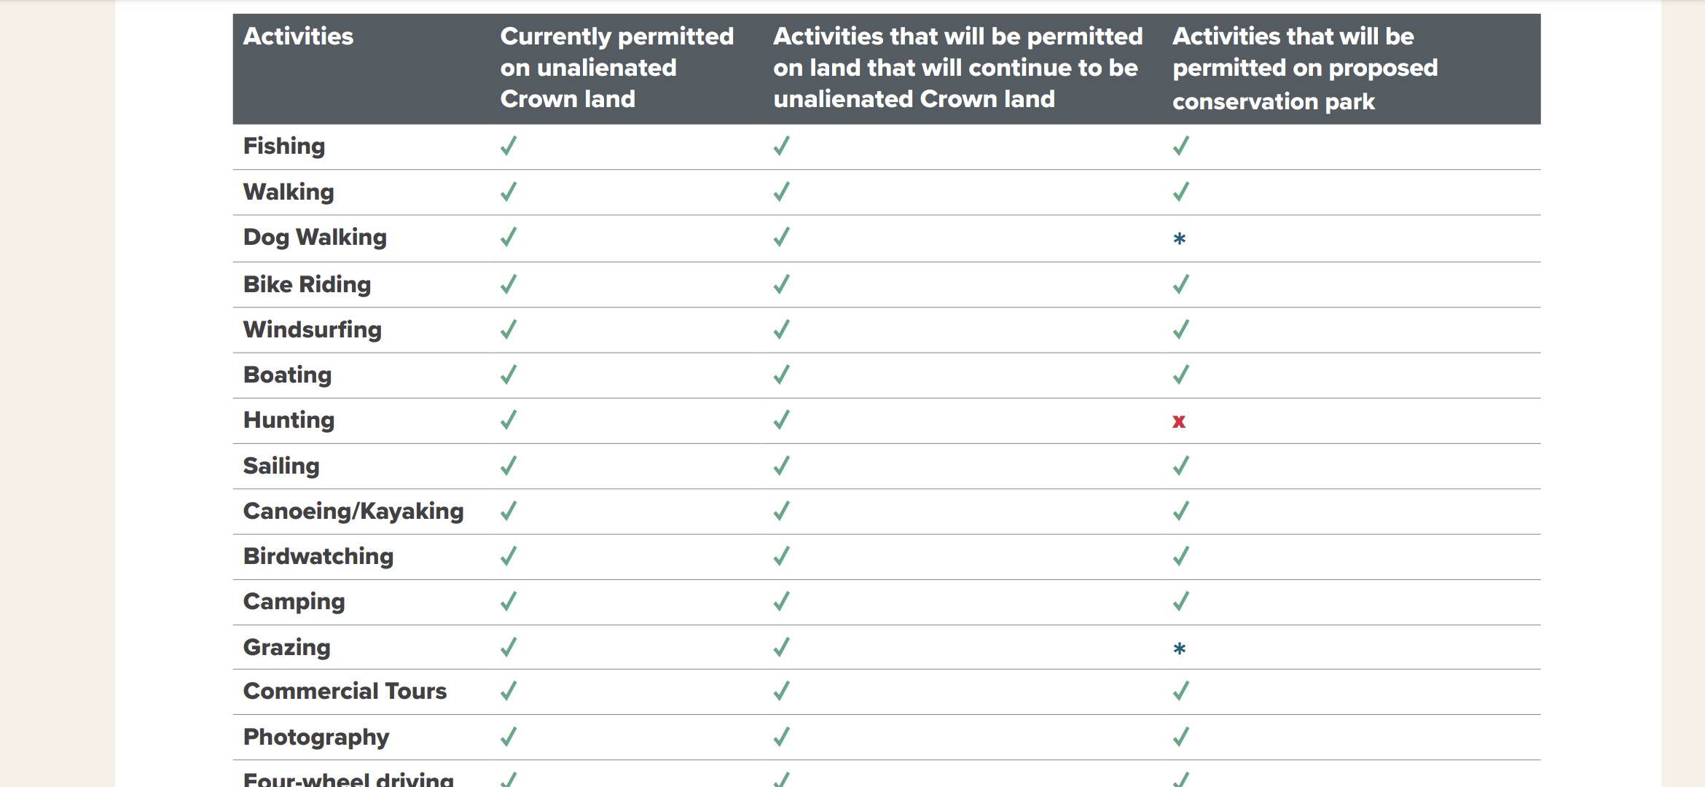
Task: Click Fishing's conservation park green checkmark
Action: (x=1181, y=146)
